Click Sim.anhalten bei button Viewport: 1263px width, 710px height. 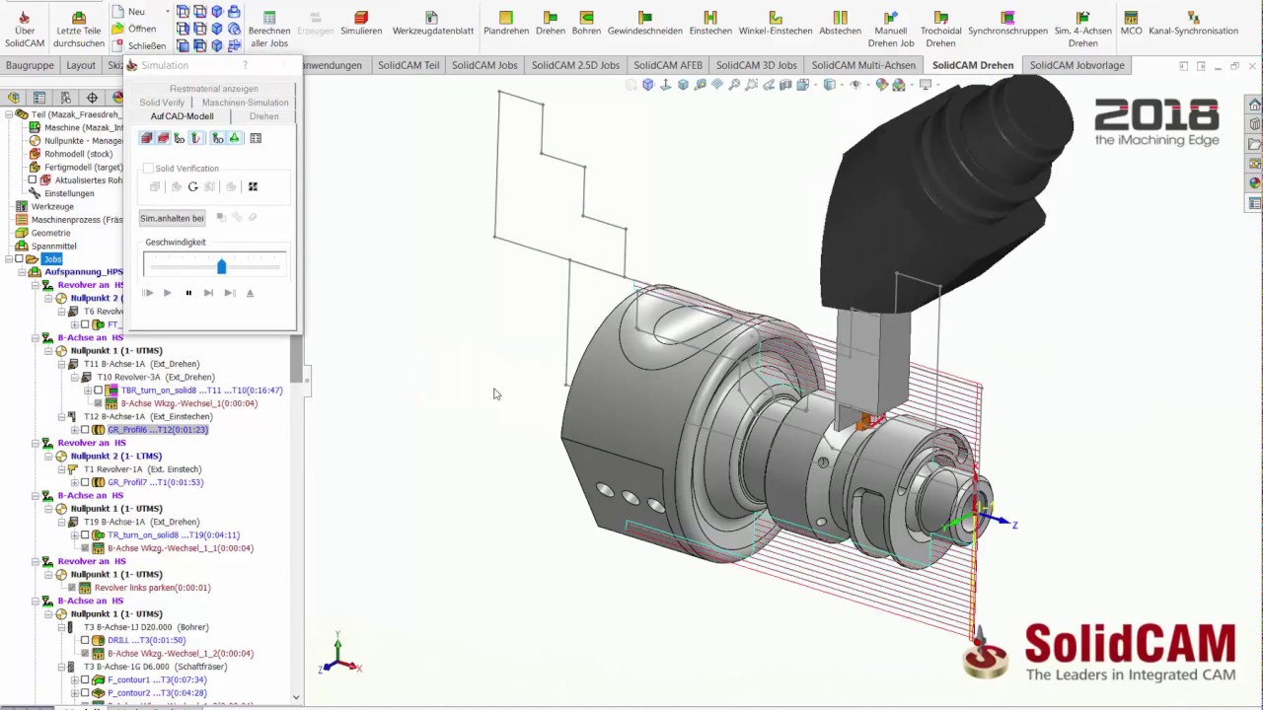point(172,218)
